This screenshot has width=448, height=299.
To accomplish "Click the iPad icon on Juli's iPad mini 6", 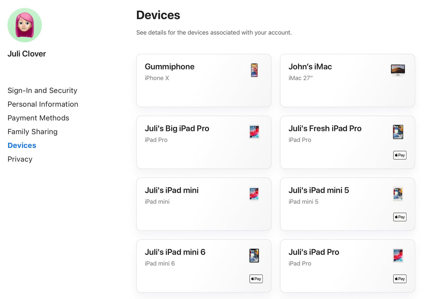I will 254,255.
